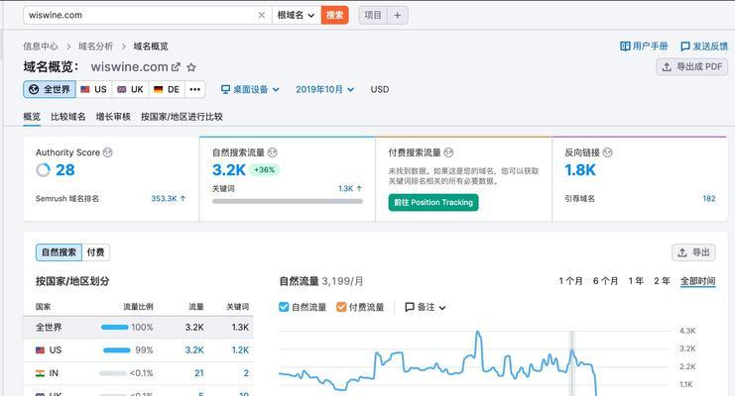Select the 1年 time range
Image resolution: width=735 pixels, height=396 pixels.
coord(636,281)
